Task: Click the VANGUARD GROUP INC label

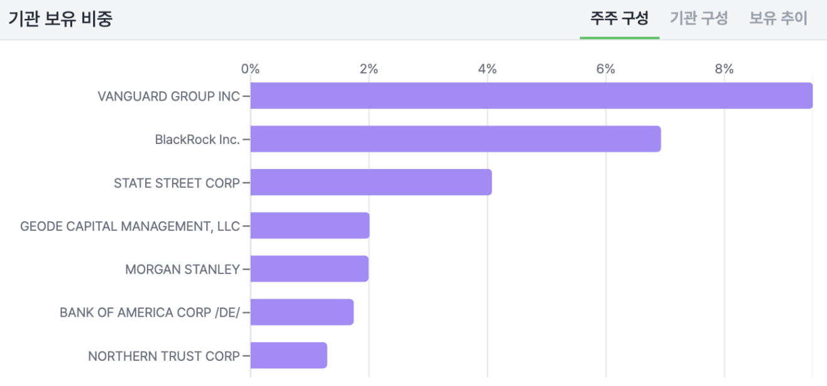Action: pos(168,96)
